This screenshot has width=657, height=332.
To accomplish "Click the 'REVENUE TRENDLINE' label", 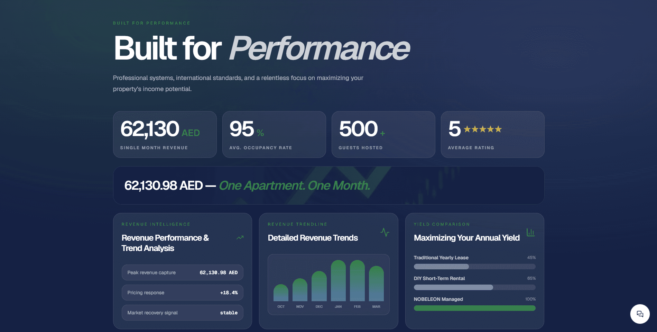I will (x=297, y=224).
